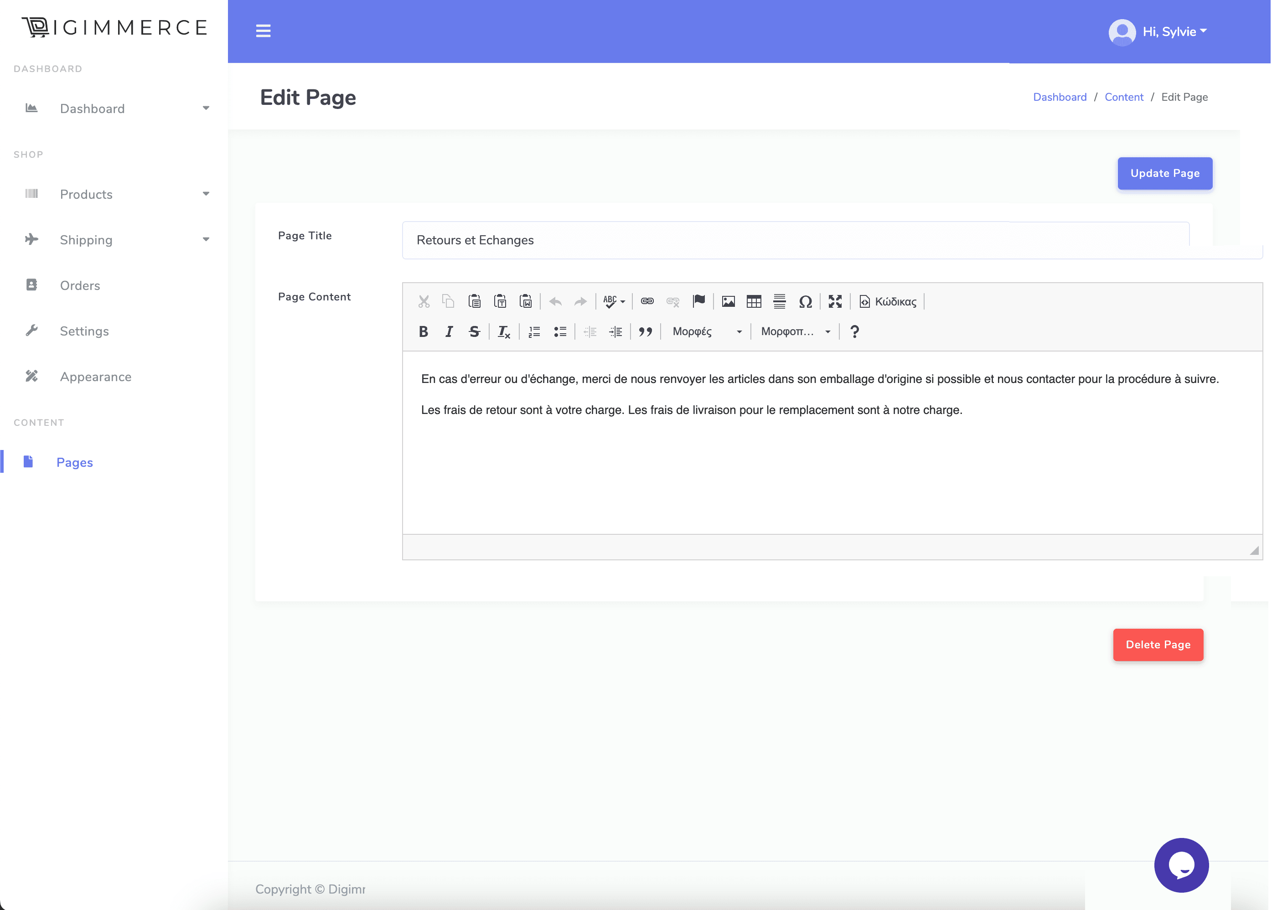
Task: Click the Delete Page button
Action: 1158,644
